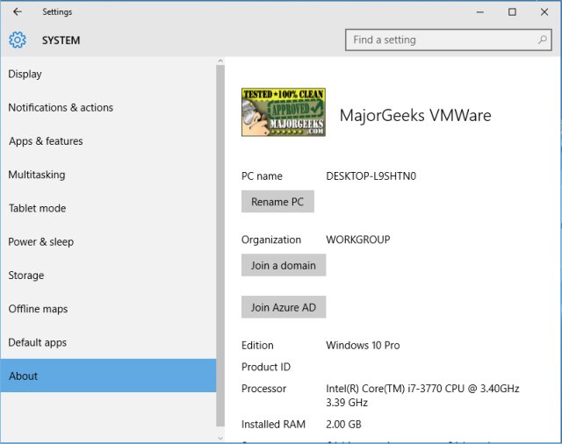Close the Settings window
Image resolution: width=562 pixels, height=444 pixels.
pyautogui.click(x=544, y=12)
